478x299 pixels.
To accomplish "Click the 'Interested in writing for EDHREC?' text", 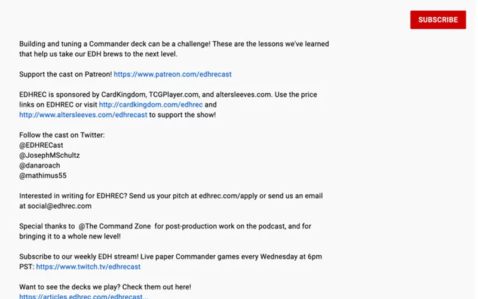I will [73, 196].
